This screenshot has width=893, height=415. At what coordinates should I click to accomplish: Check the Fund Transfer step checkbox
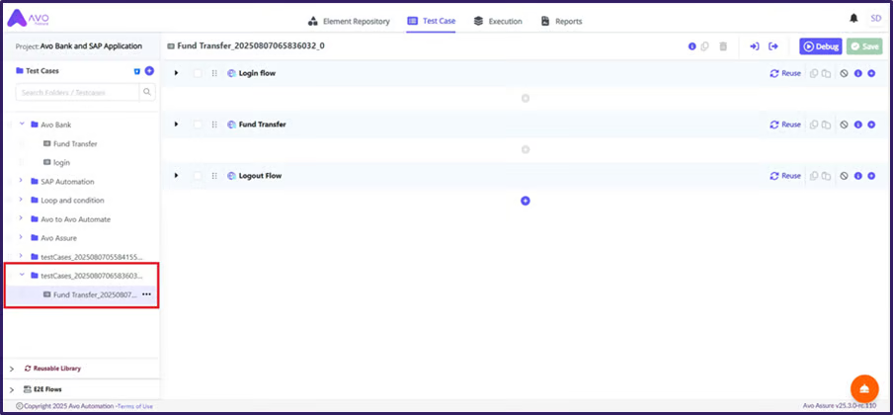(x=198, y=124)
